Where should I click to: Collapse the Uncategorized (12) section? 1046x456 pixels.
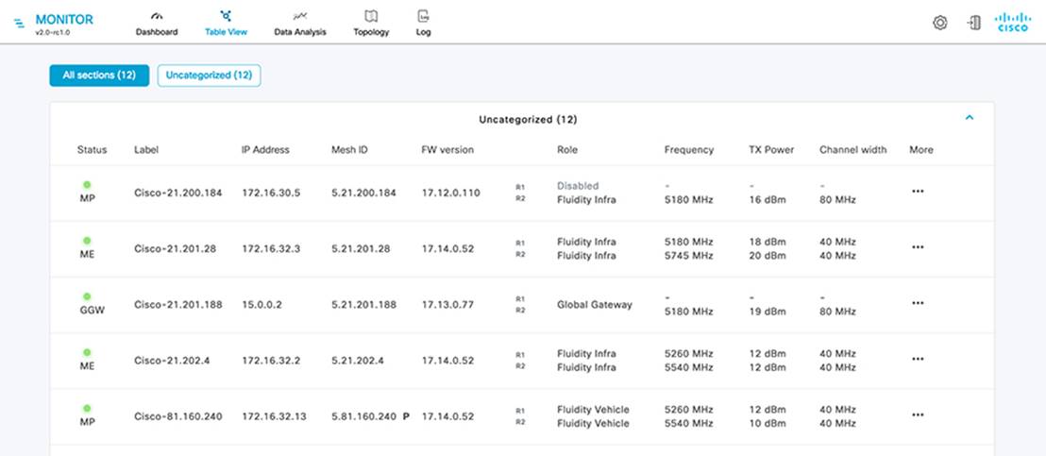[970, 118]
